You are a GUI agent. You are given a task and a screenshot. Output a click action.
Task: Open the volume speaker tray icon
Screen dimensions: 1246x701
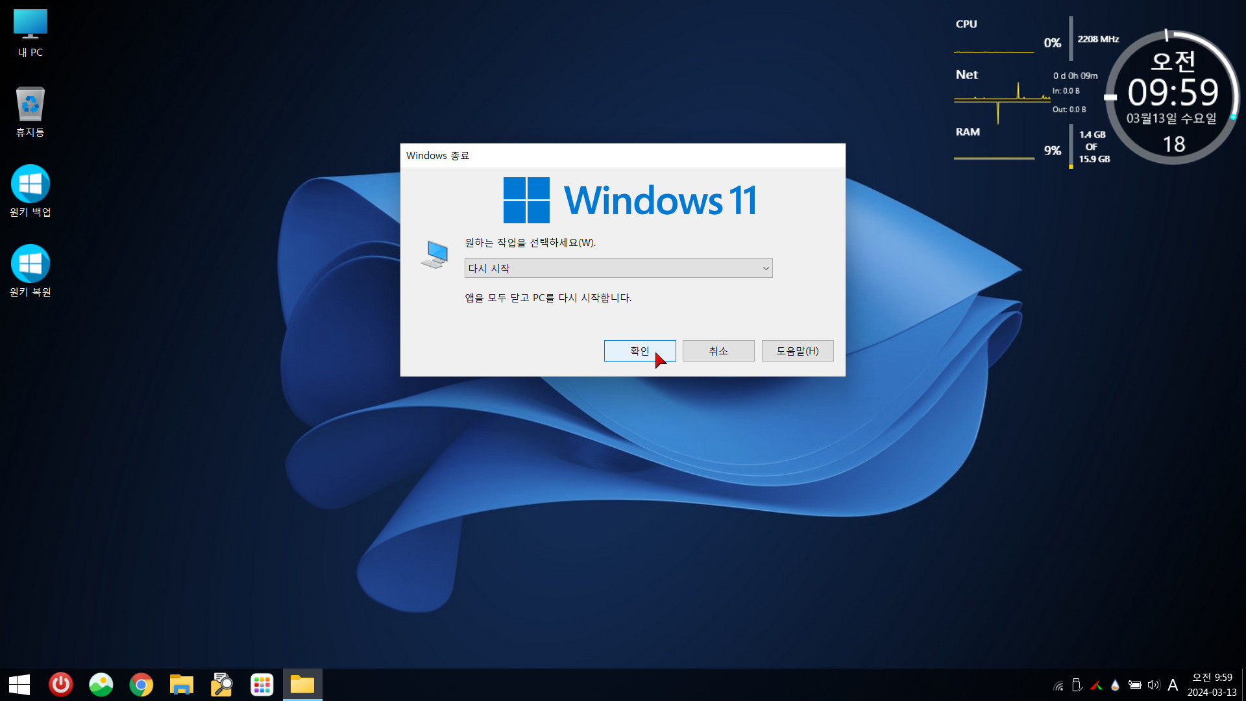[1153, 685]
